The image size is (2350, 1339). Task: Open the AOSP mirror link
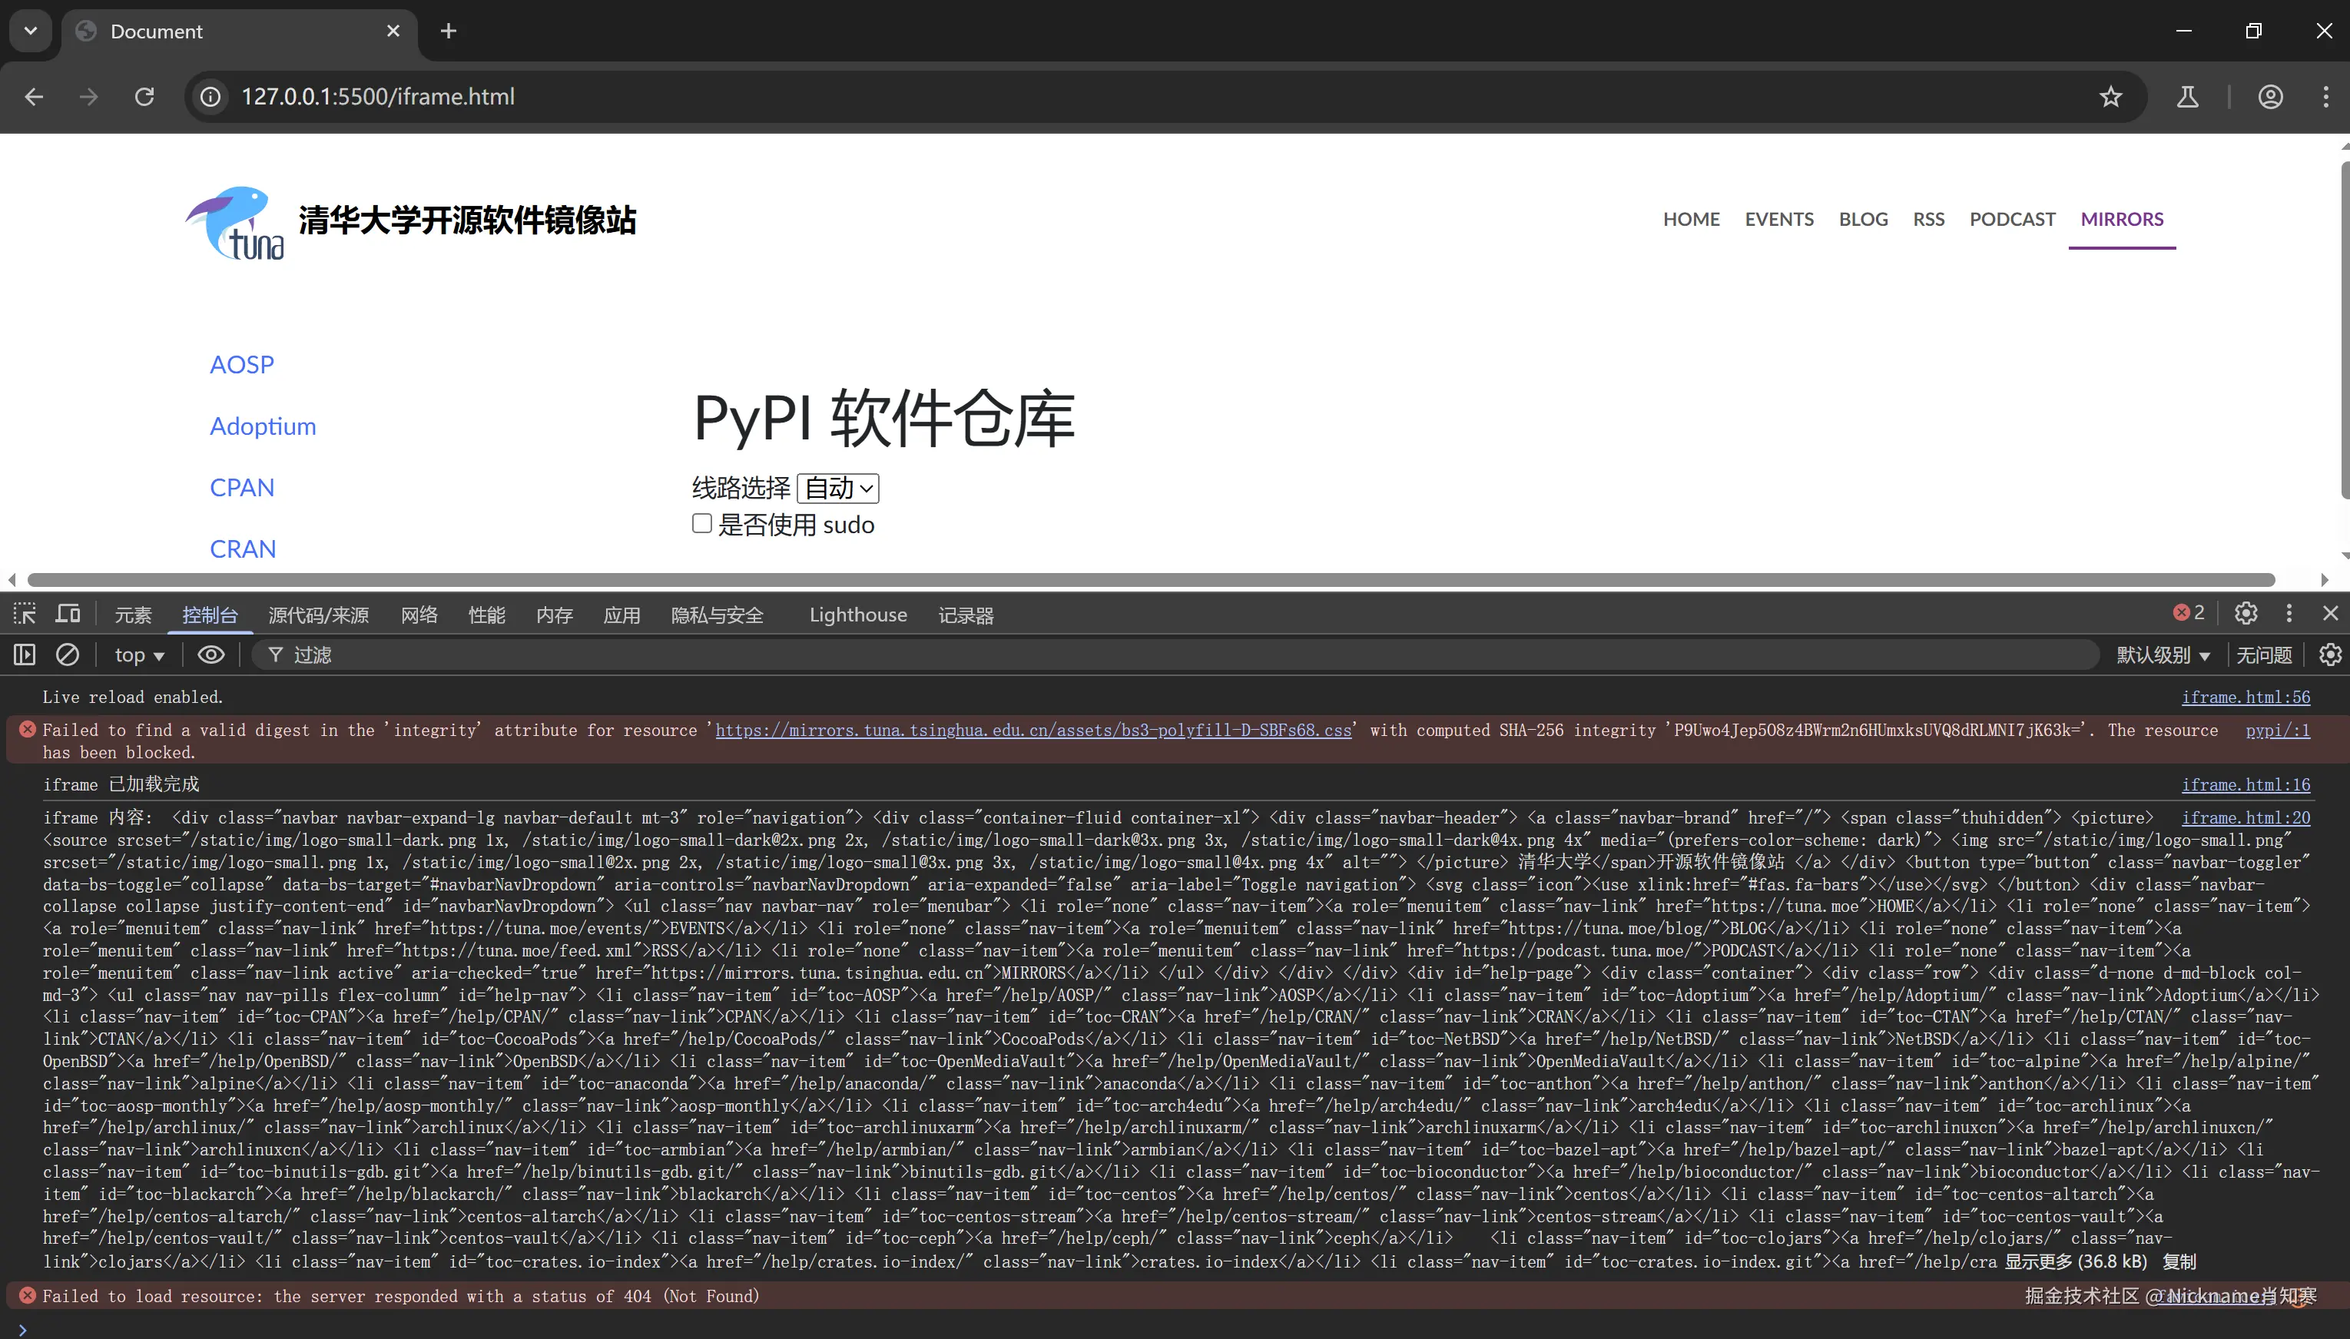click(x=242, y=364)
